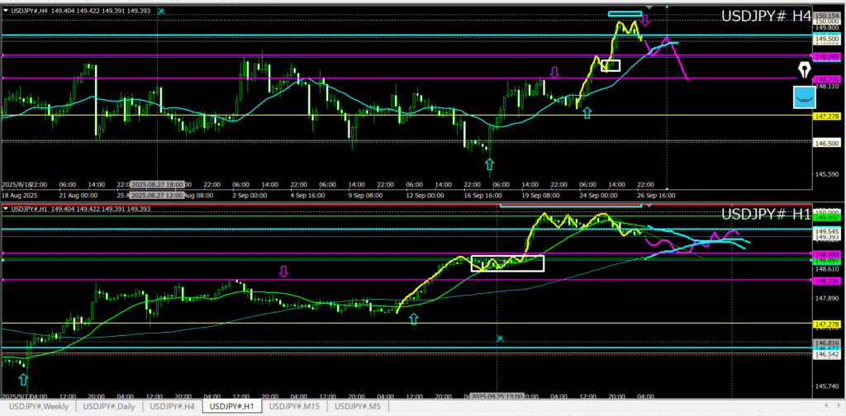Select the cyan rectangle above the H4 peak
The image size is (846, 416).
(624, 14)
